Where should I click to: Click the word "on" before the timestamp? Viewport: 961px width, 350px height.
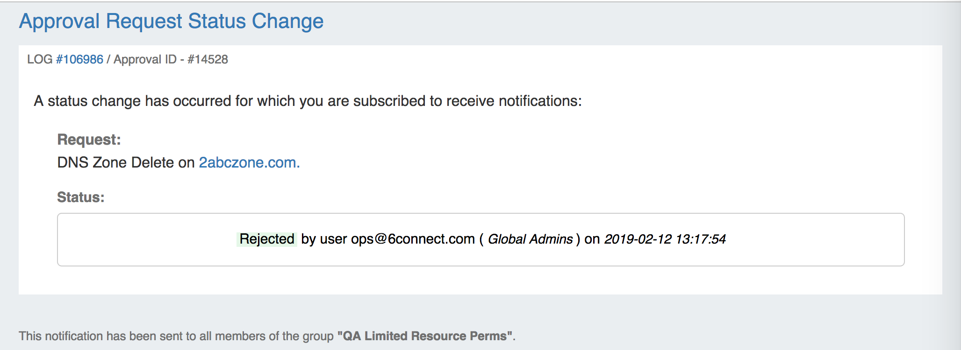click(592, 239)
